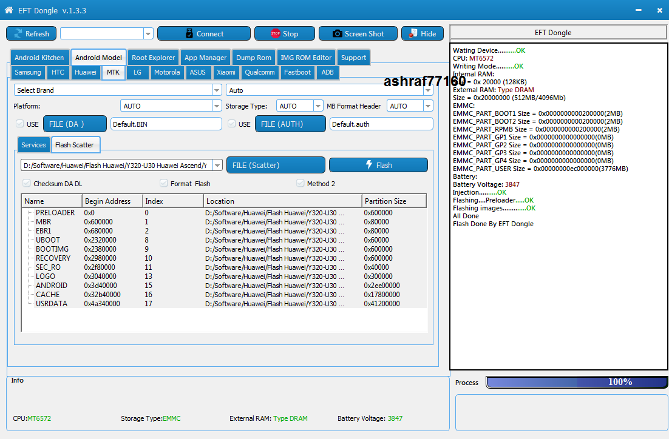Screen dimensions: 669x439
Task: Select the Huawei brand tab
Action: pos(86,72)
